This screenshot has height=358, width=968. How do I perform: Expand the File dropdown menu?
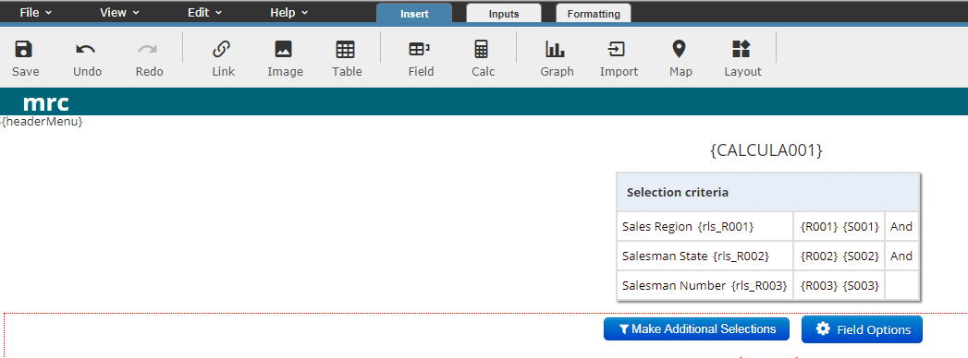35,12
